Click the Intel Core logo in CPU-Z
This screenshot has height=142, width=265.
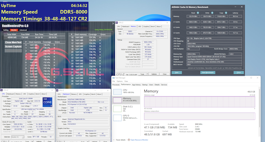(48, 102)
